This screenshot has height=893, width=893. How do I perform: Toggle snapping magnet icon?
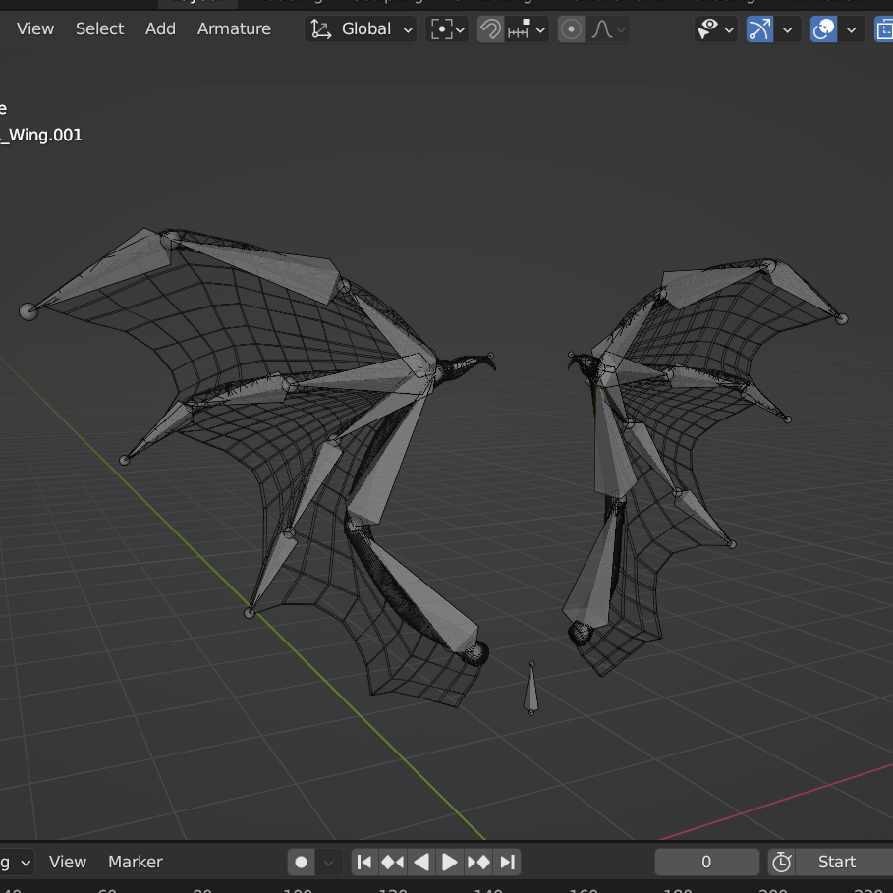click(x=490, y=29)
